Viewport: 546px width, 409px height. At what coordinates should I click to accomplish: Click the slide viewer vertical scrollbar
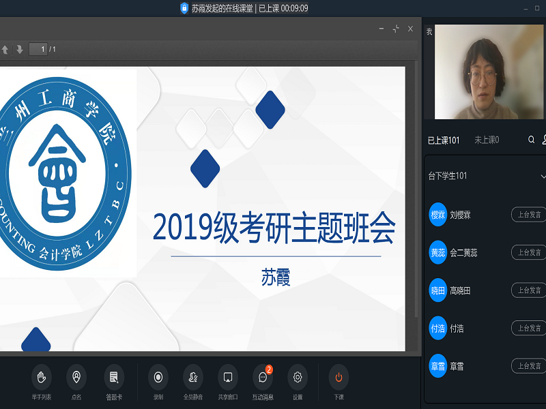click(416, 191)
